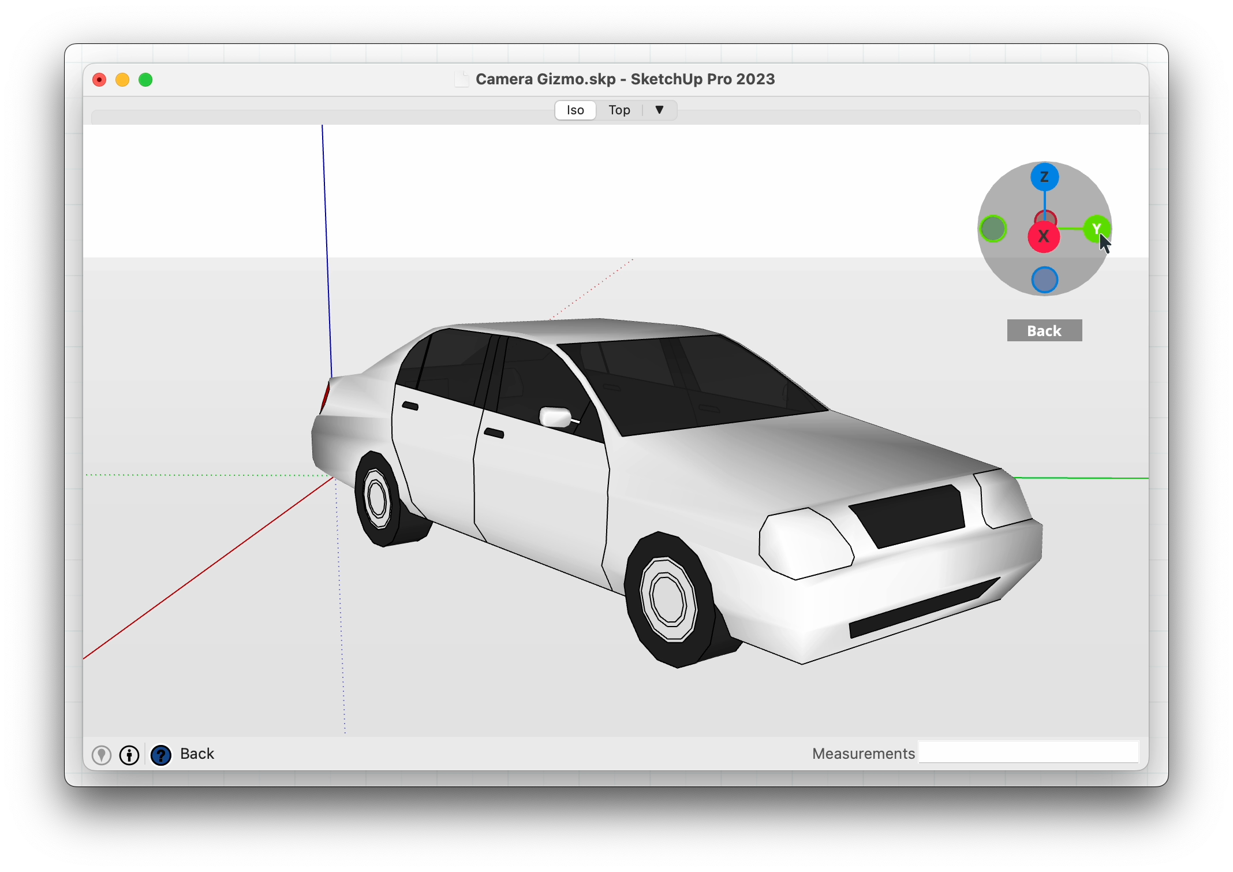The height and width of the screenshot is (872, 1233).
Task: Enter full screen using green button
Action: pyautogui.click(x=145, y=80)
